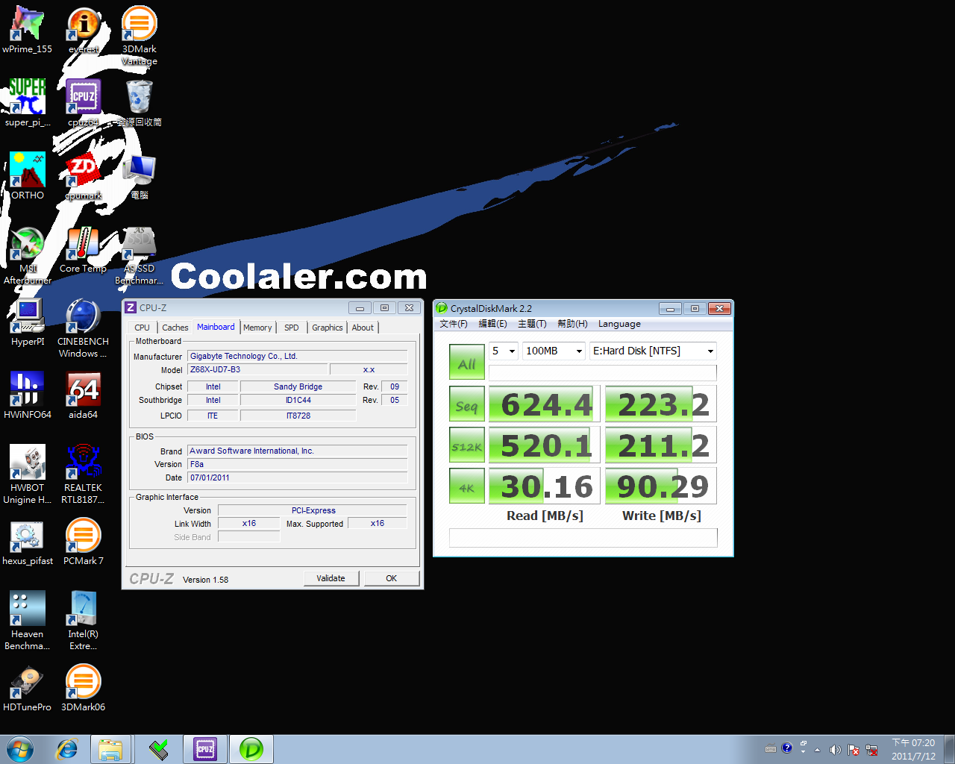Launch hexus_pifast desktop icon
This screenshot has width=955, height=764.
(x=28, y=542)
